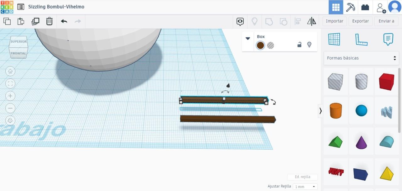
Task: Collapse the shapes panel chevron
Action: pos(320,111)
